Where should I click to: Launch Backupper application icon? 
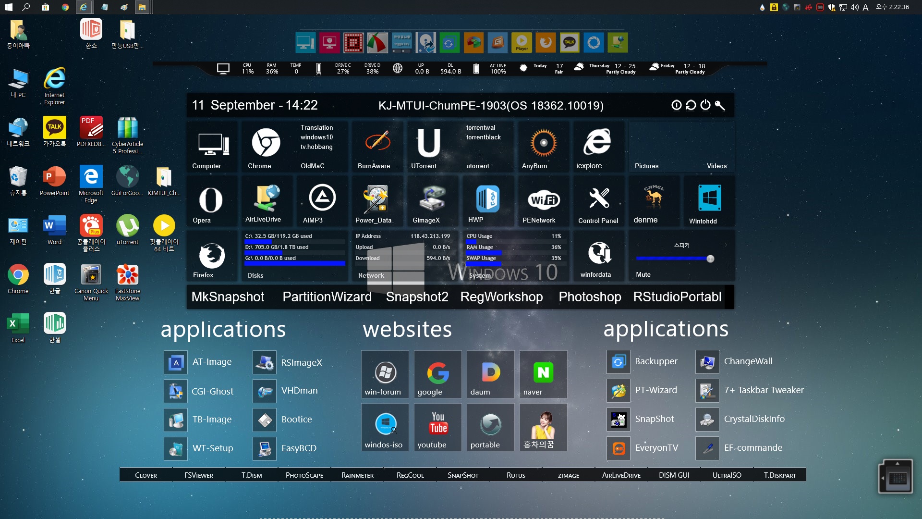619,362
